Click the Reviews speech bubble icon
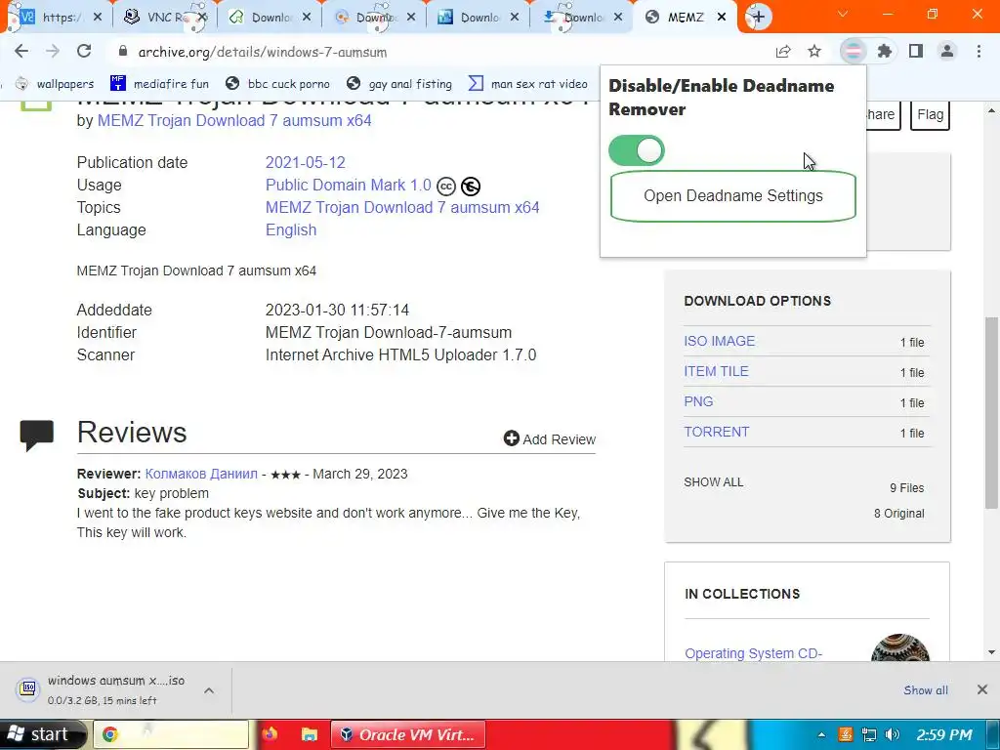Image resolution: width=1000 pixels, height=750 pixels. tap(37, 435)
